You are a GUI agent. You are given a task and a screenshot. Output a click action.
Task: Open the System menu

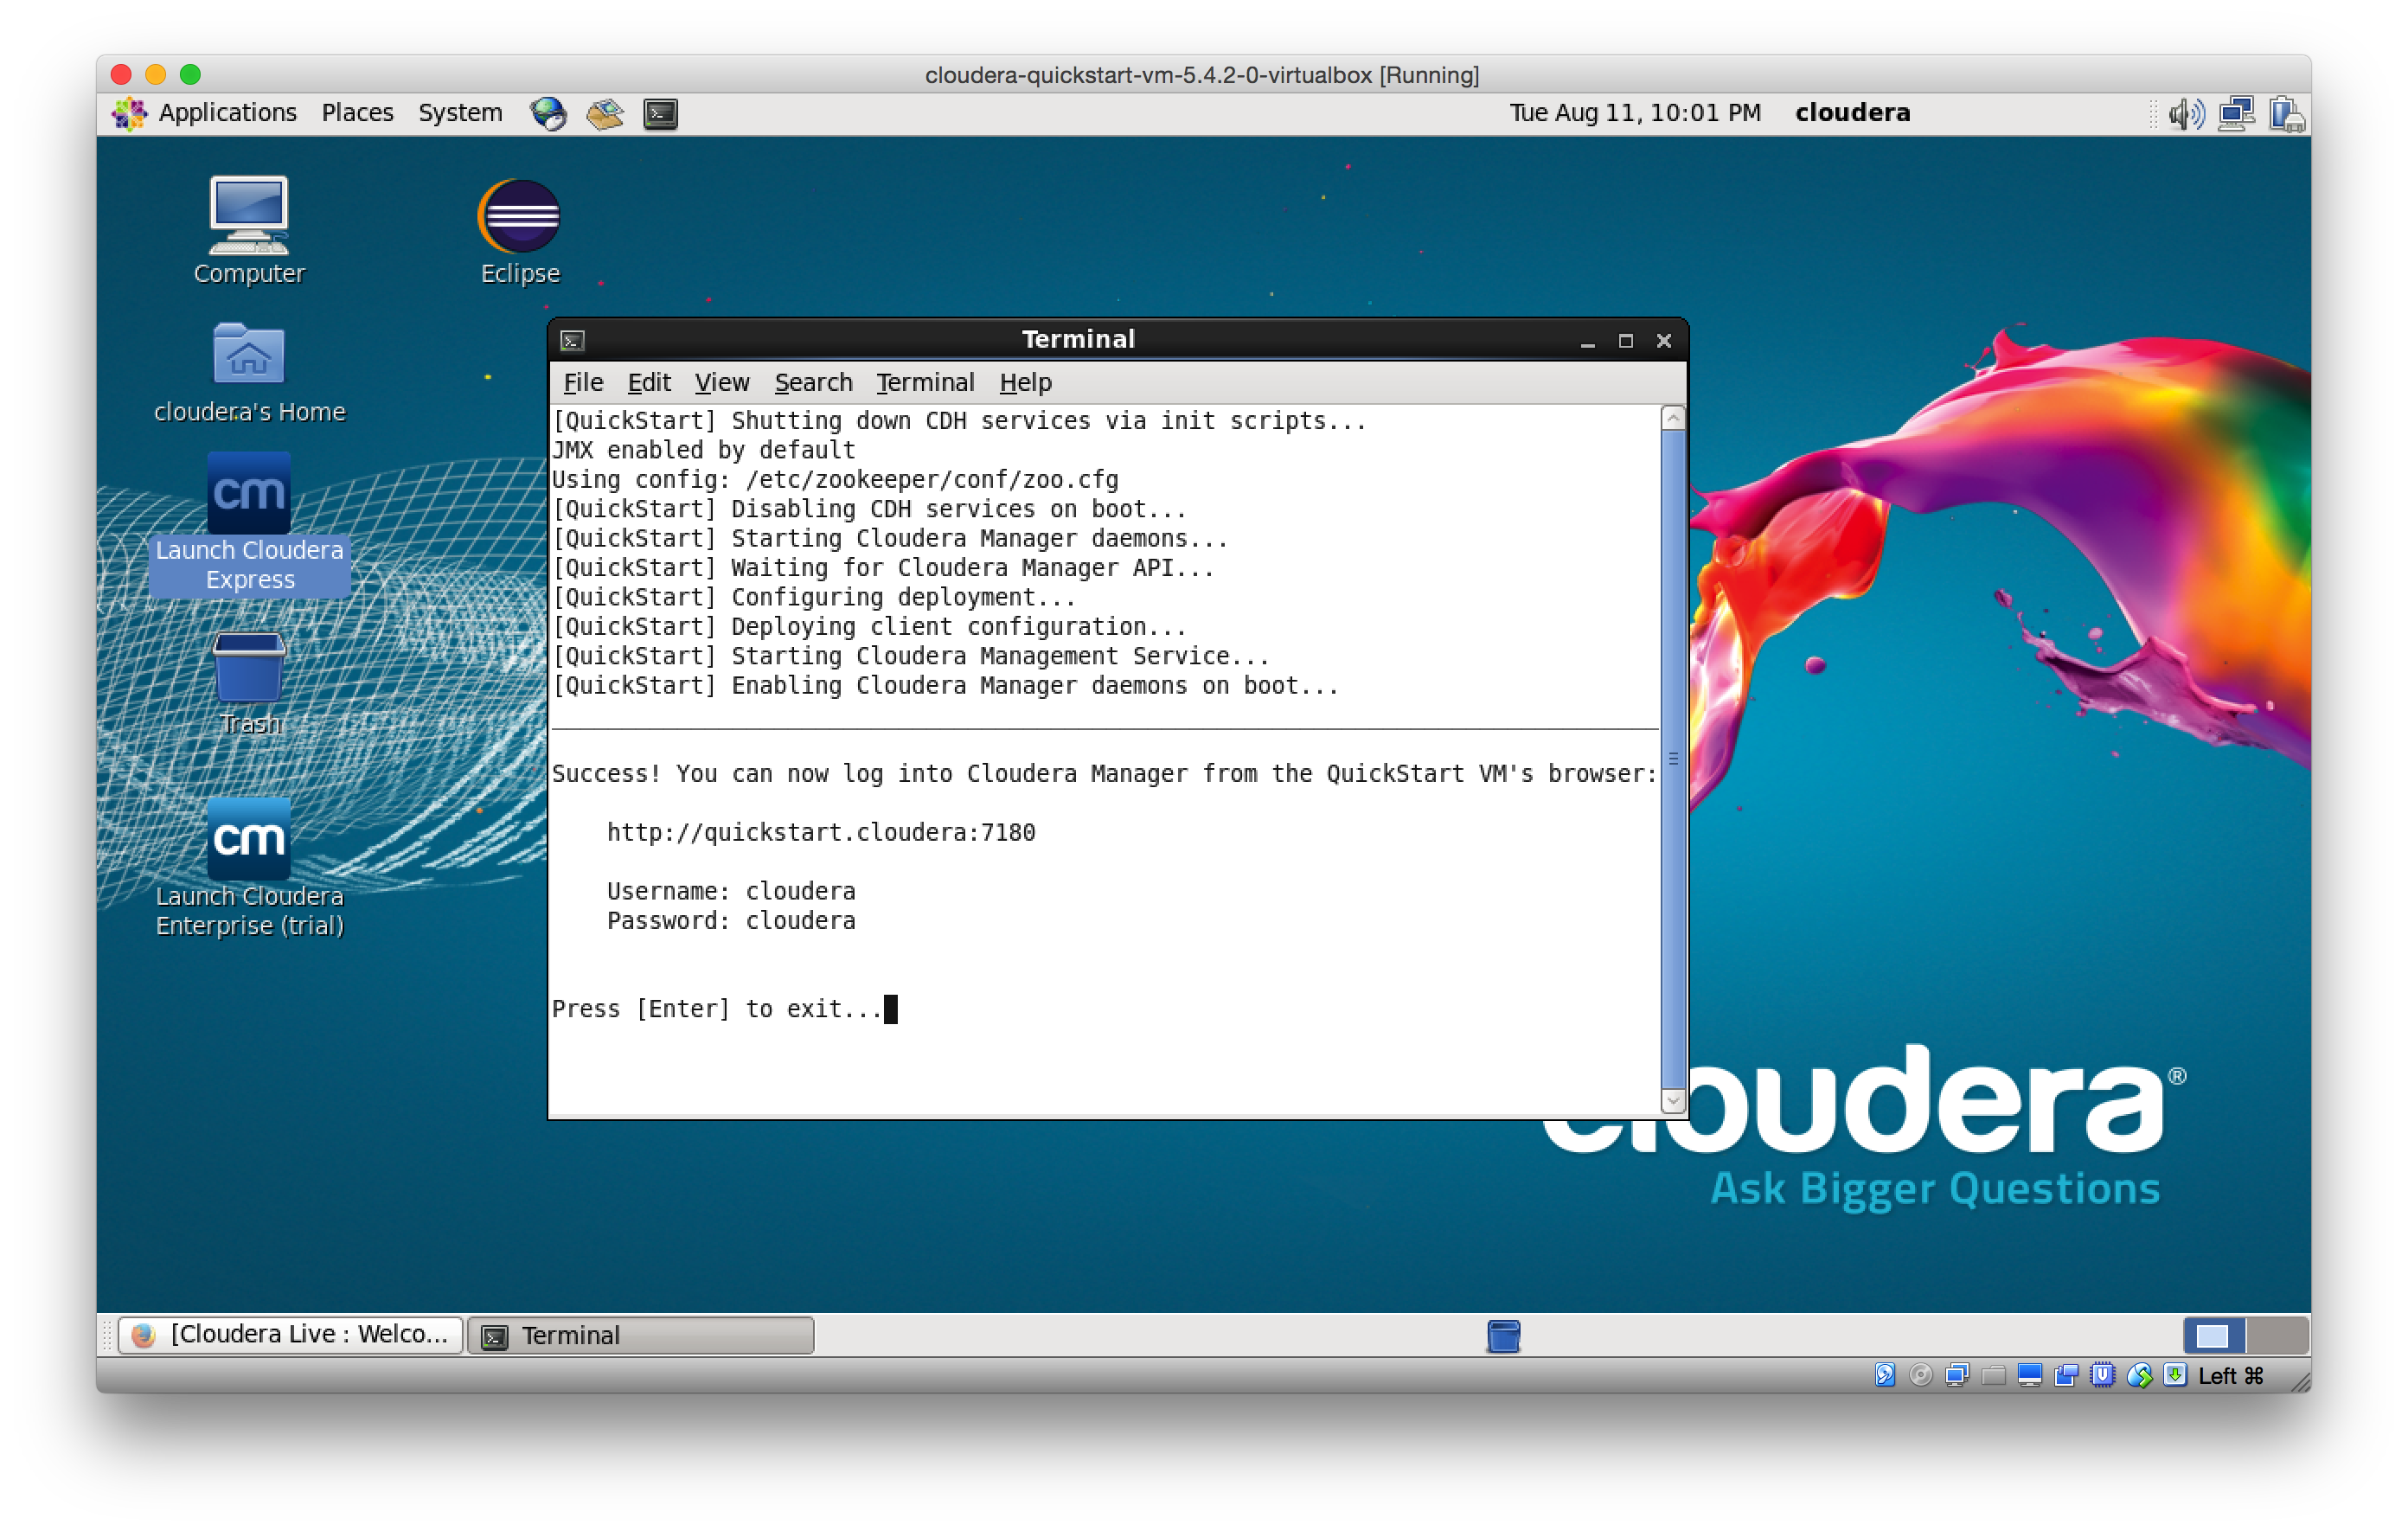click(460, 113)
